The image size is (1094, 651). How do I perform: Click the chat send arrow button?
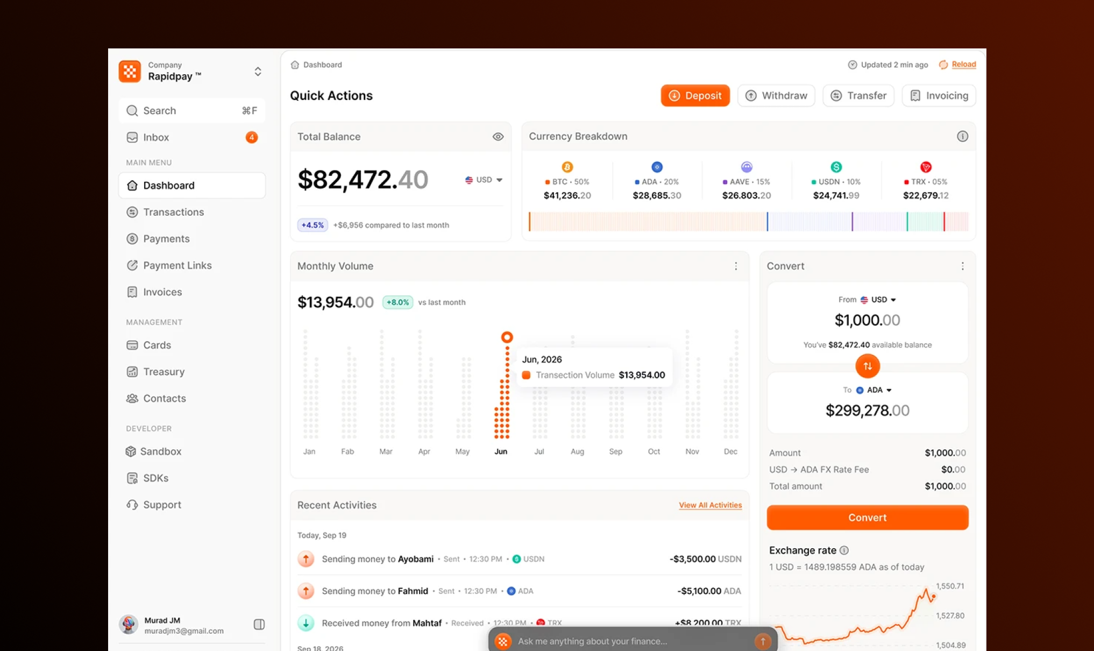(x=762, y=641)
